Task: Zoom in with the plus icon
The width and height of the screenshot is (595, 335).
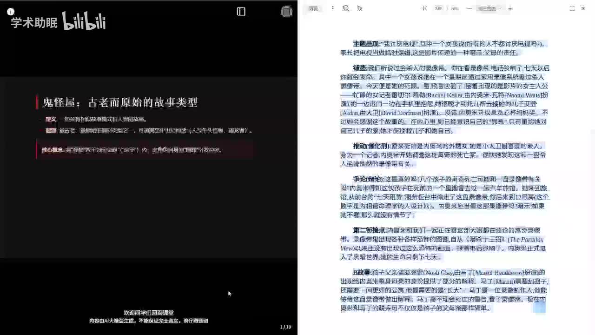Action: tap(510, 8)
